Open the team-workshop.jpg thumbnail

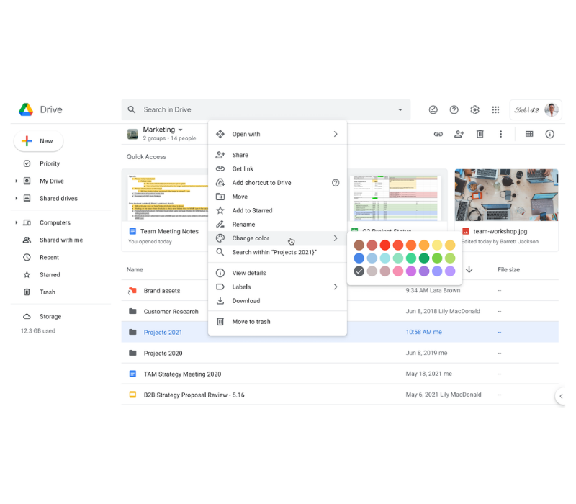click(x=506, y=195)
